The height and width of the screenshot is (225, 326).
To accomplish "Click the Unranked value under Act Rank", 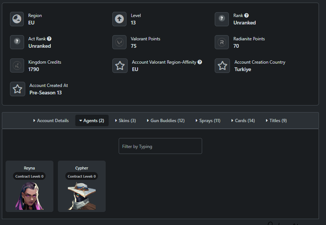I will (x=40, y=46).
